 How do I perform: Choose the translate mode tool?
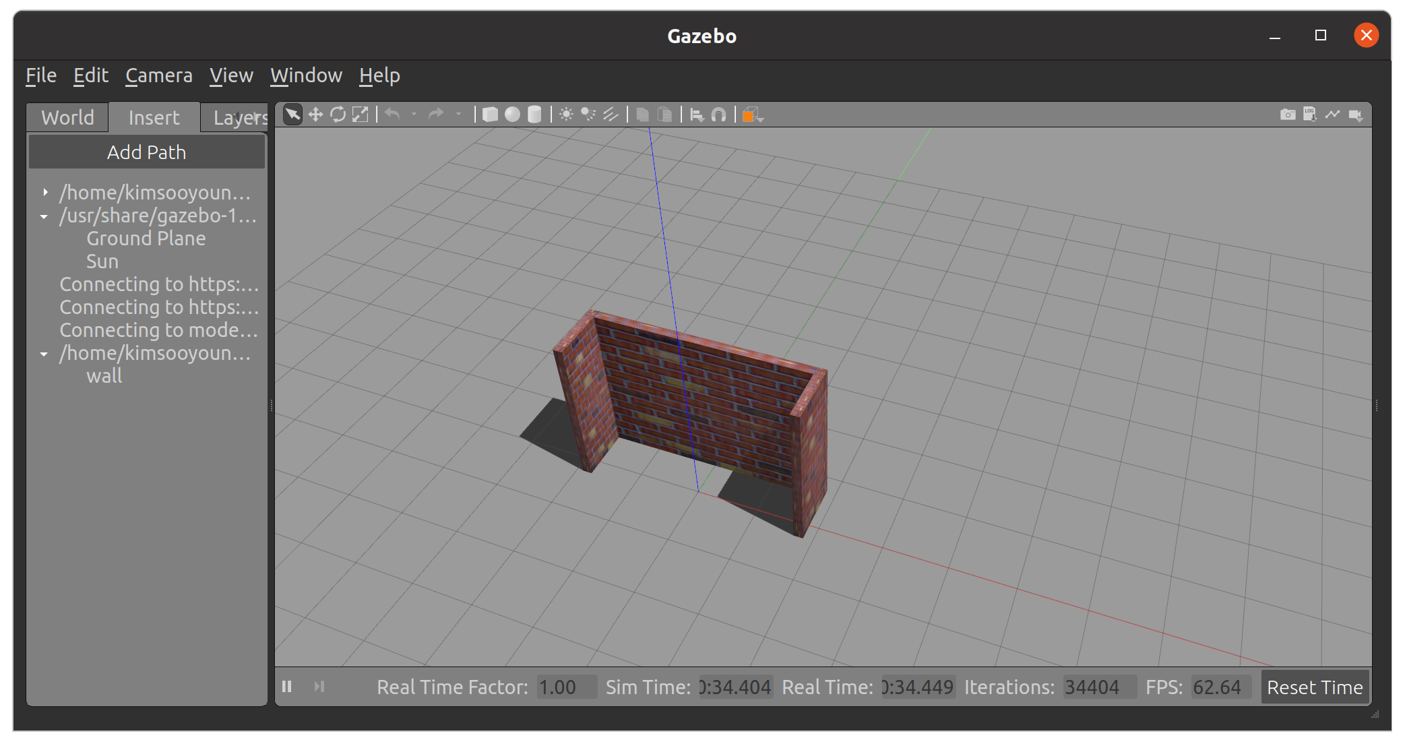click(x=315, y=115)
